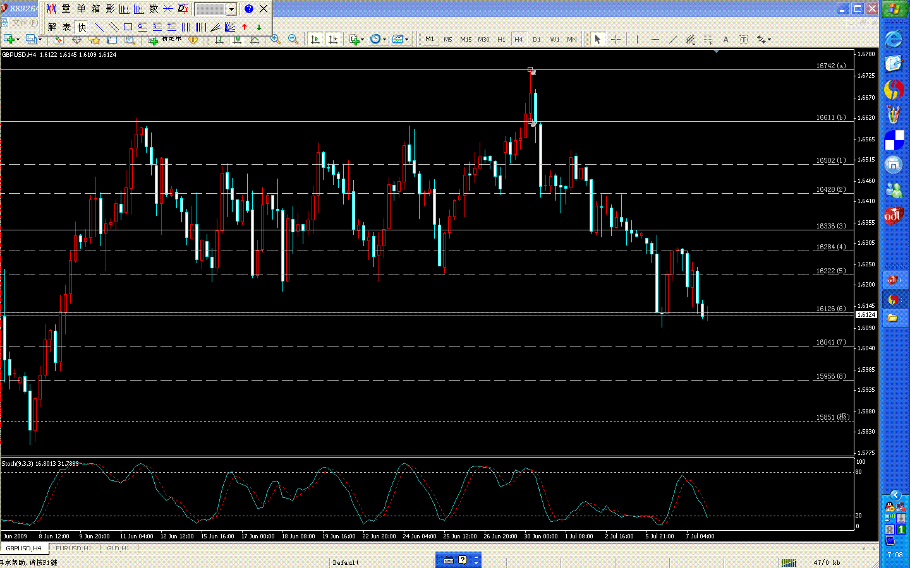
Task: Switch chart to M1 timeframe
Action: pos(430,39)
